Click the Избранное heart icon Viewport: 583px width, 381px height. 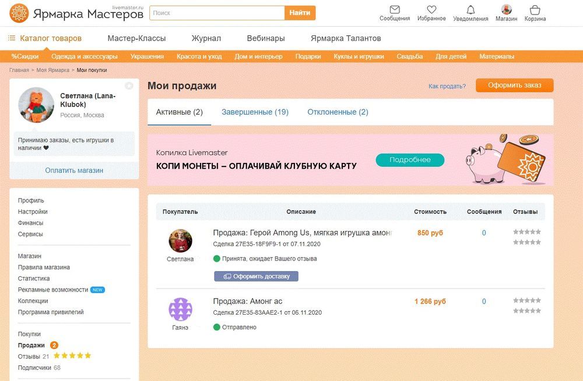click(431, 10)
